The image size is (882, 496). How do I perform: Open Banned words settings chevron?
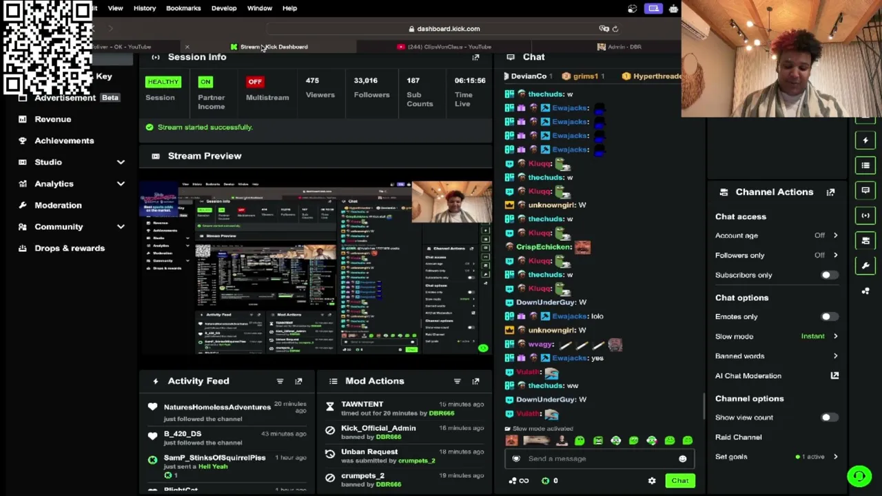[835, 356]
